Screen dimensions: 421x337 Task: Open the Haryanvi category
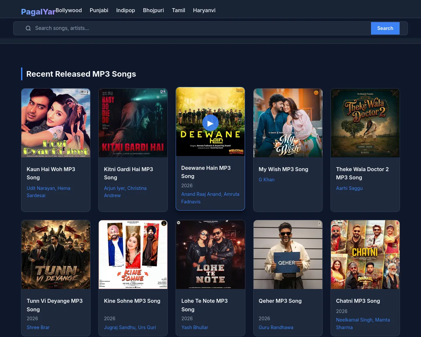tap(204, 10)
